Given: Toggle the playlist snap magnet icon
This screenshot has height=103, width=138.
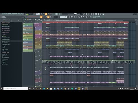Looking at the screenshot, I should (25, 19).
